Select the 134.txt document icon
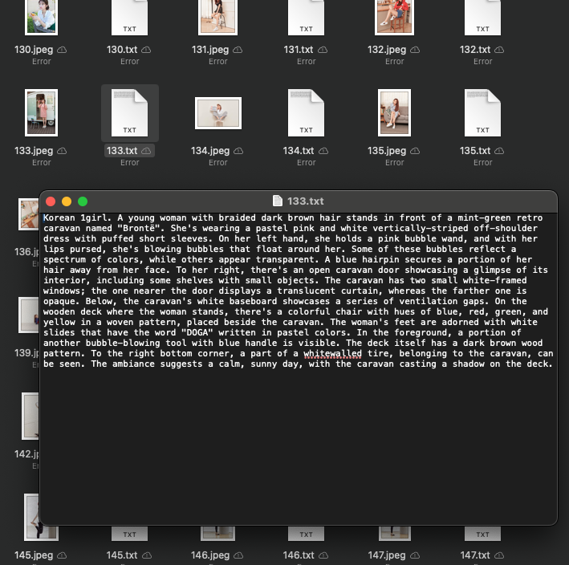This screenshot has width=569, height=565. [306, 113]
